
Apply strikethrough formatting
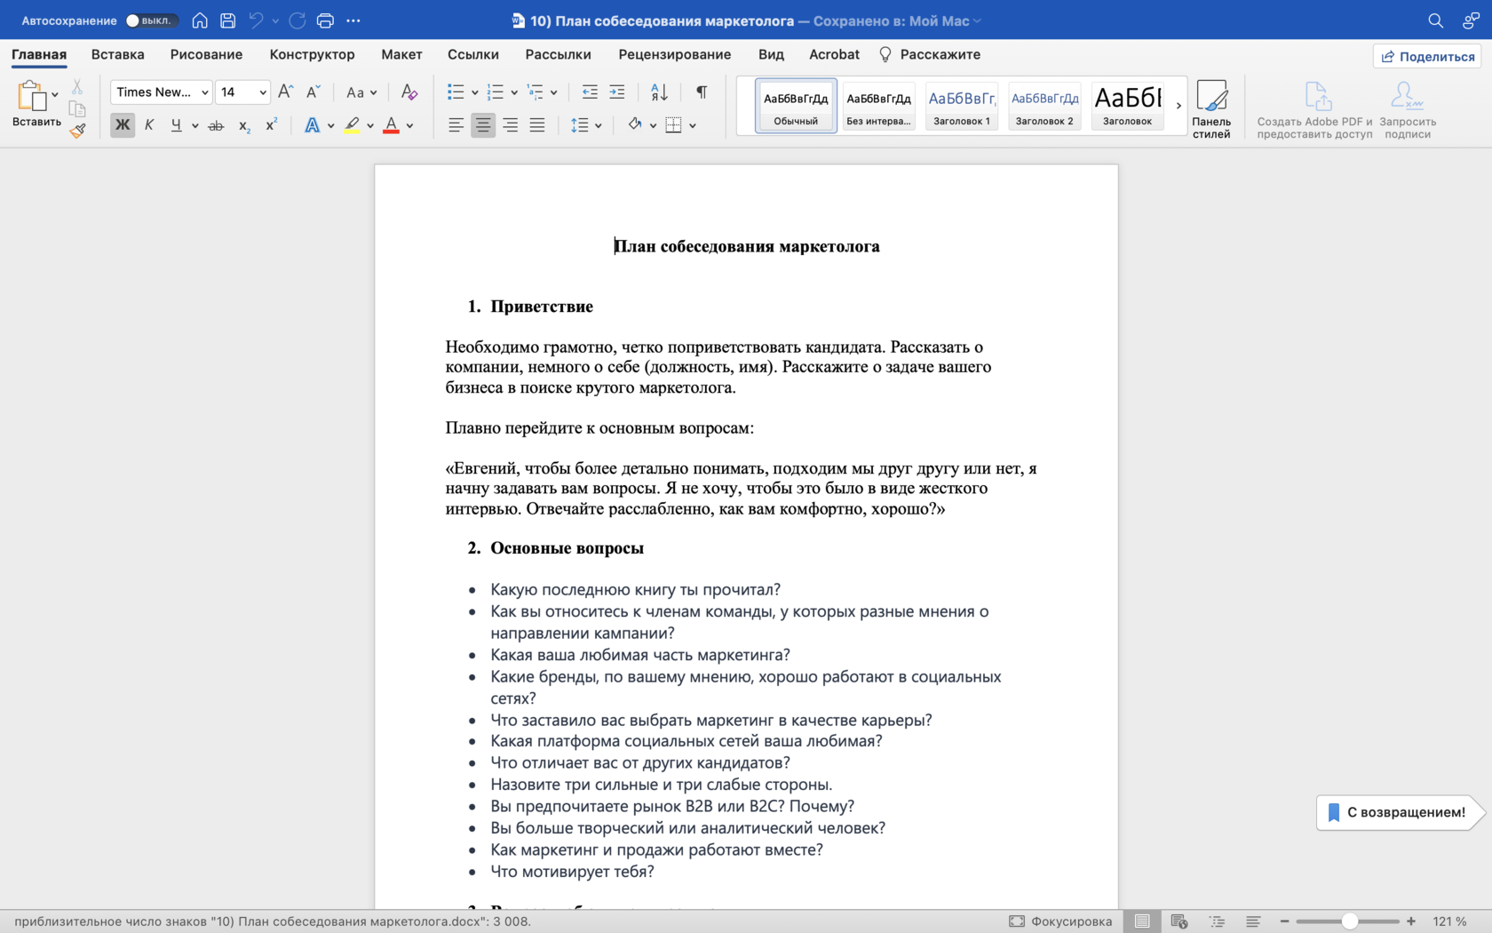[216, 126]
